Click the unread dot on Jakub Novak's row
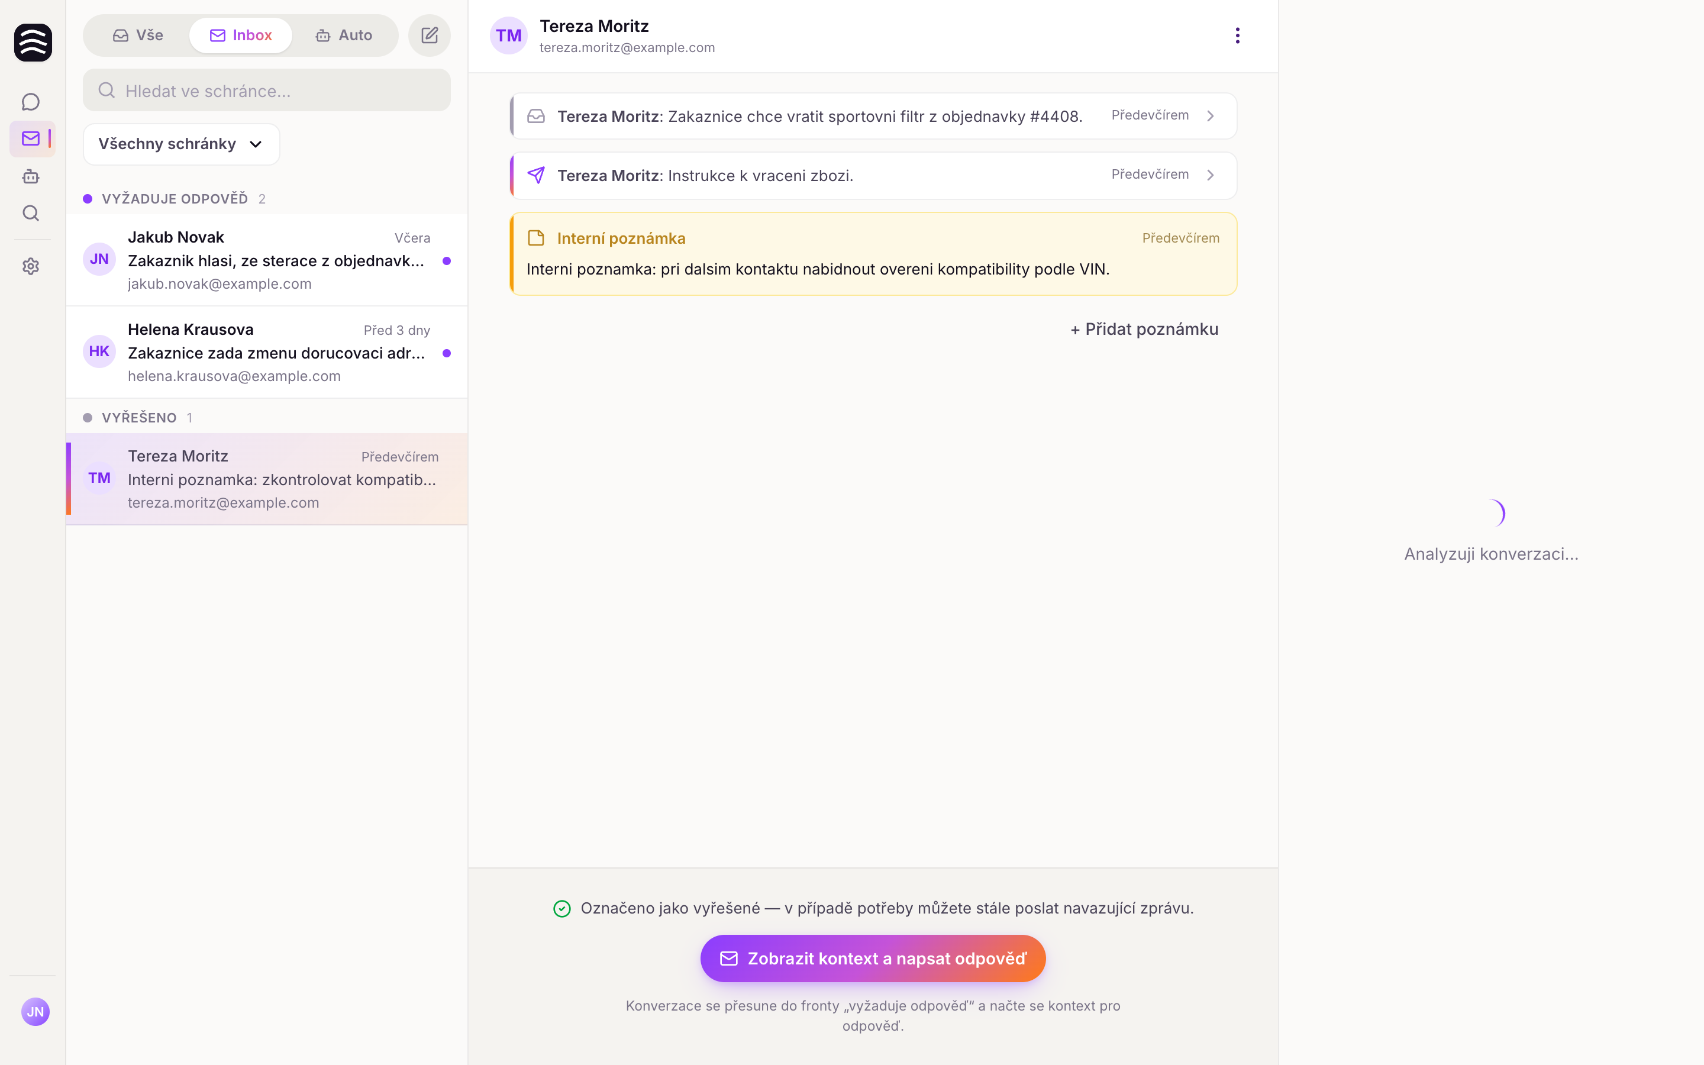1704x1065 pixels. tap(447, 260)
